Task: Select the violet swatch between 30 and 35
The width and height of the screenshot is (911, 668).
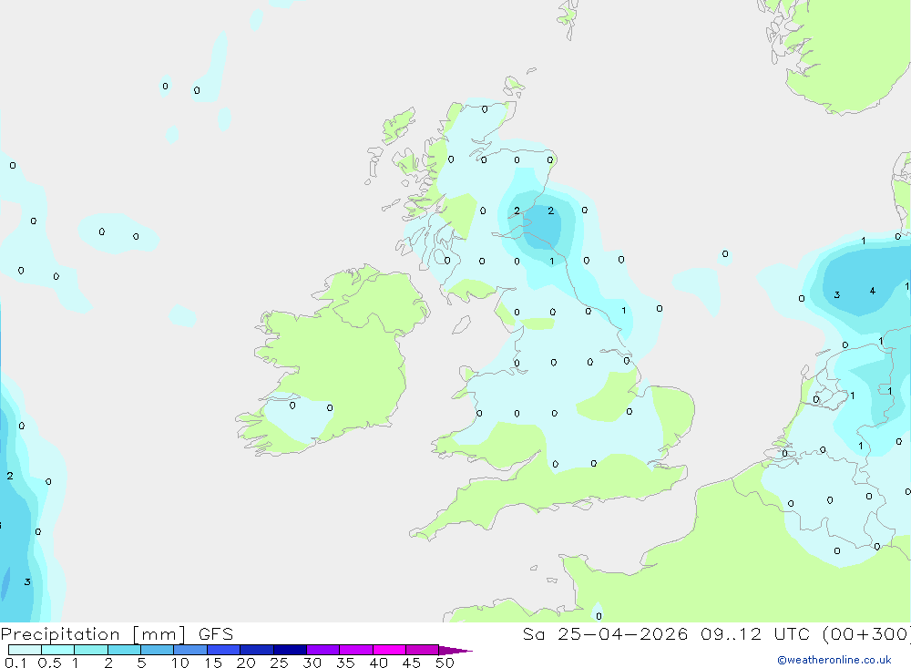Action: [323, 650]
